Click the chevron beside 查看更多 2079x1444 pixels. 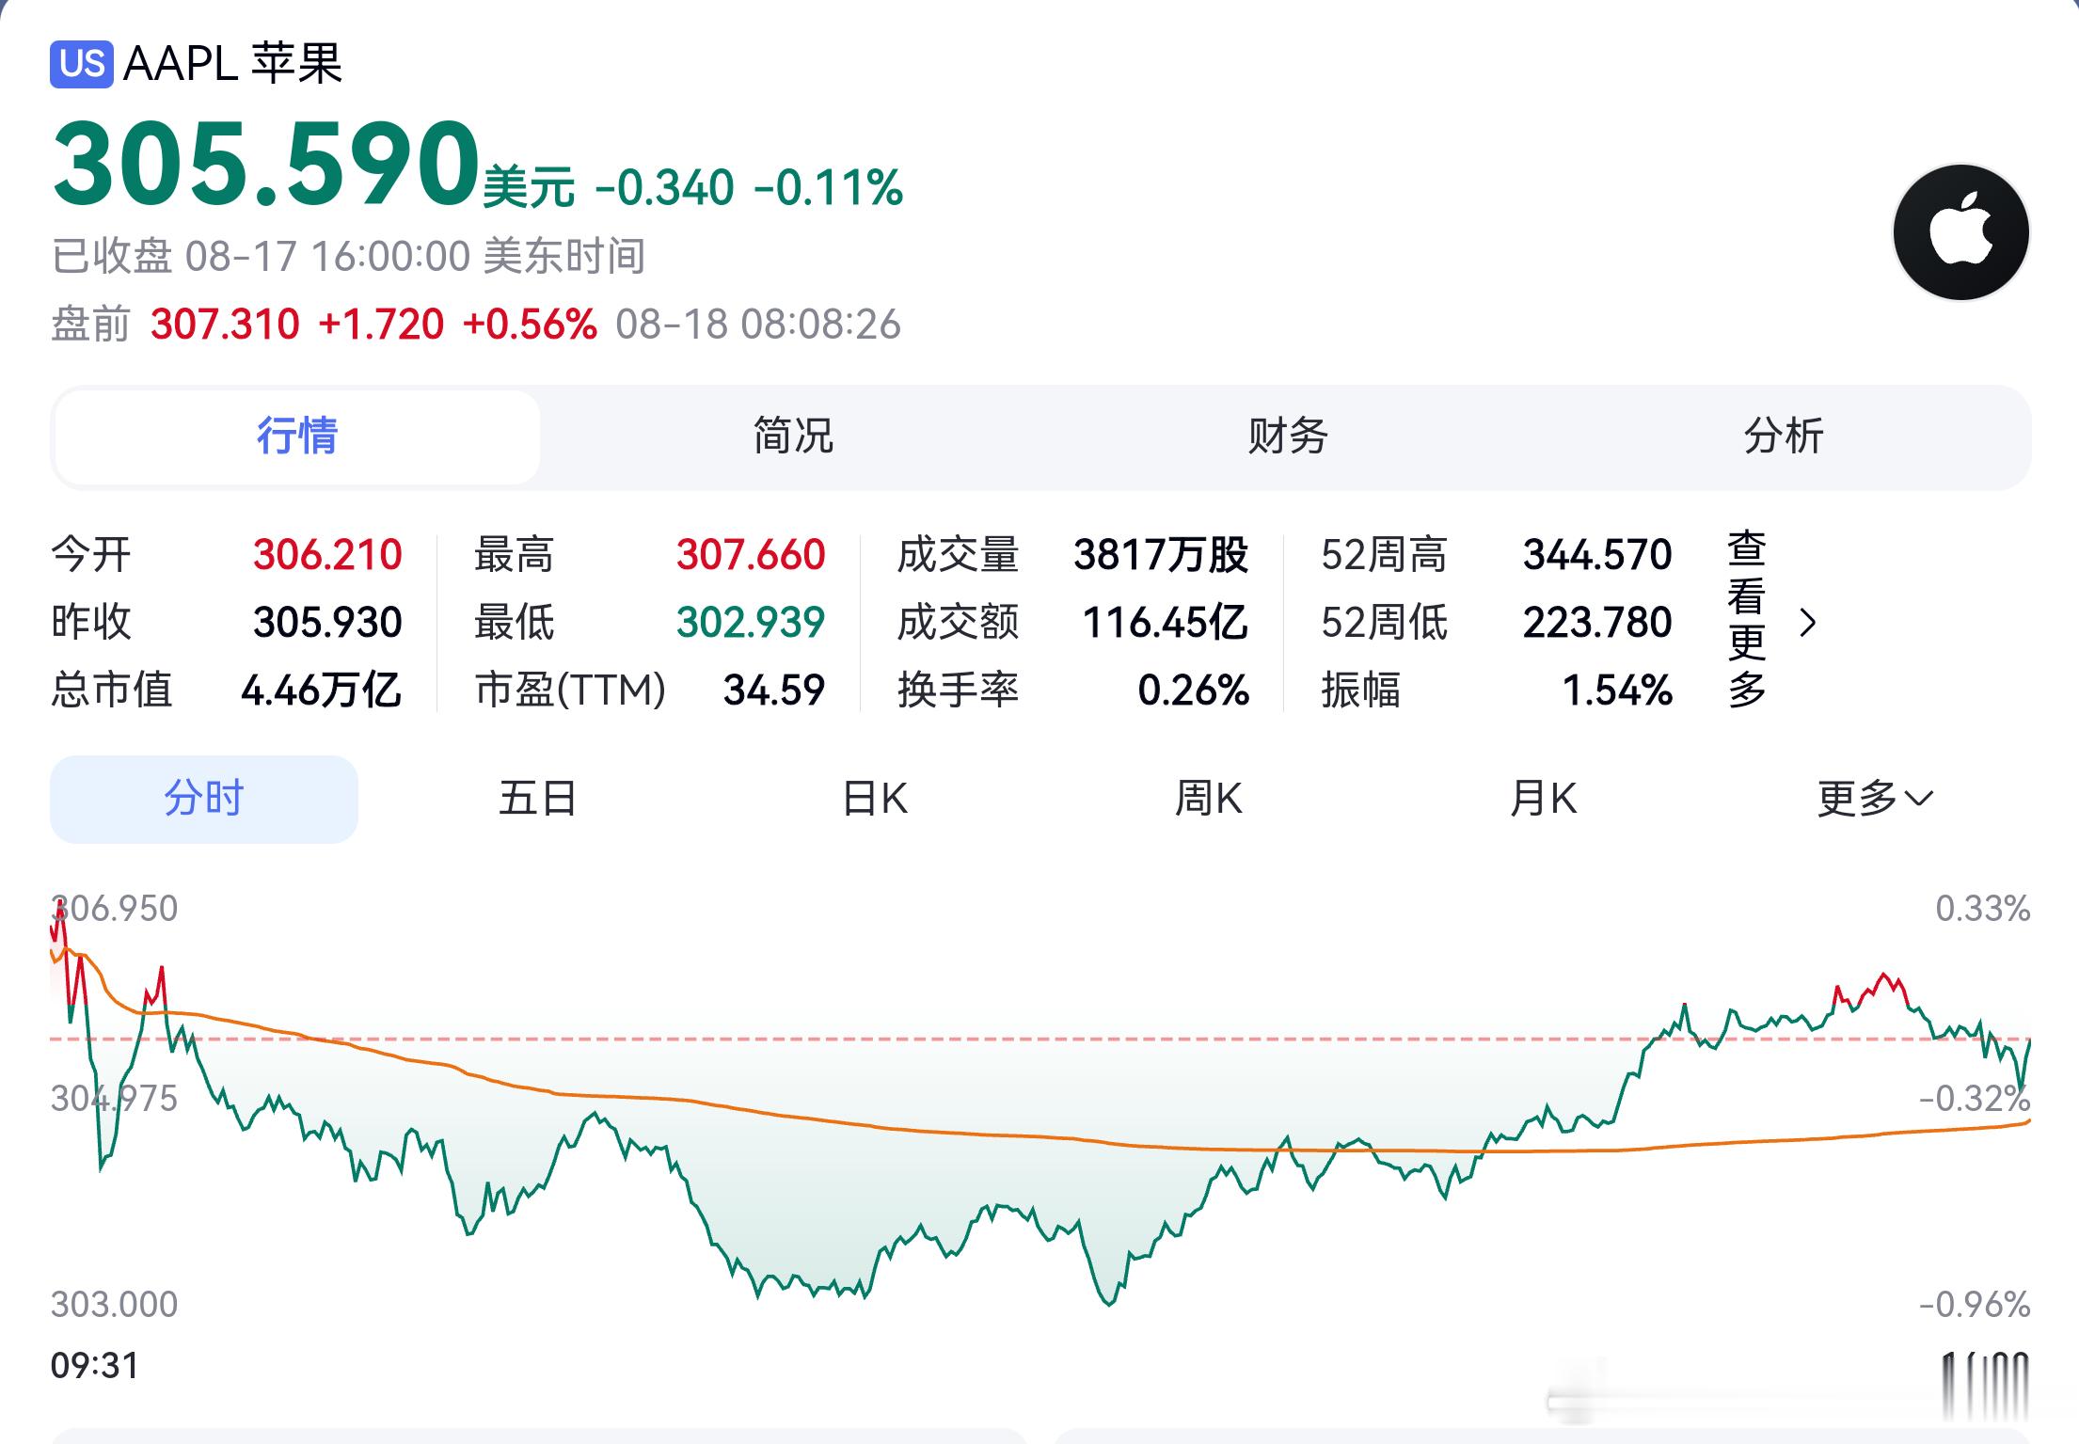(x=1807, y=622)
